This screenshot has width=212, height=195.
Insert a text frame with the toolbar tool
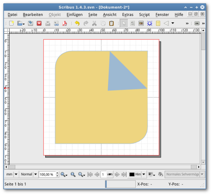tap(132, 23)
